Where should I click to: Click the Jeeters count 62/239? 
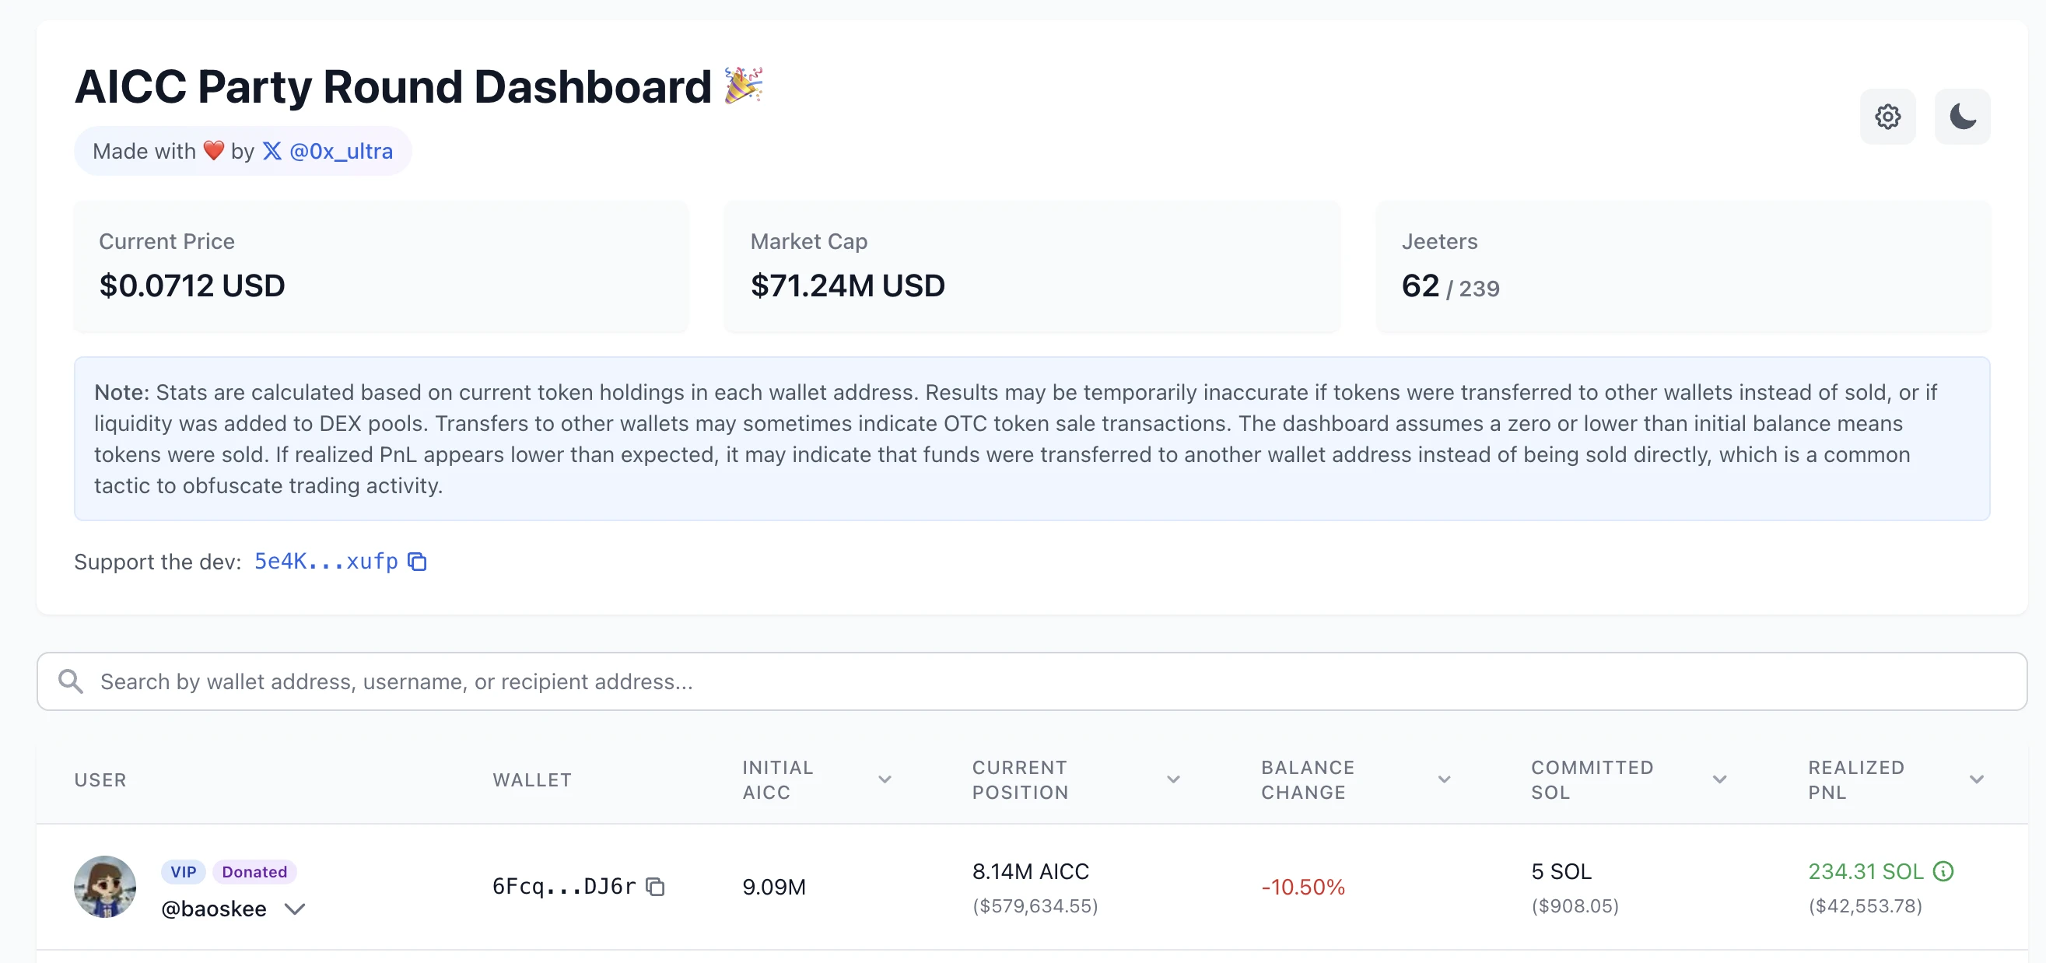pos(1447,285)
